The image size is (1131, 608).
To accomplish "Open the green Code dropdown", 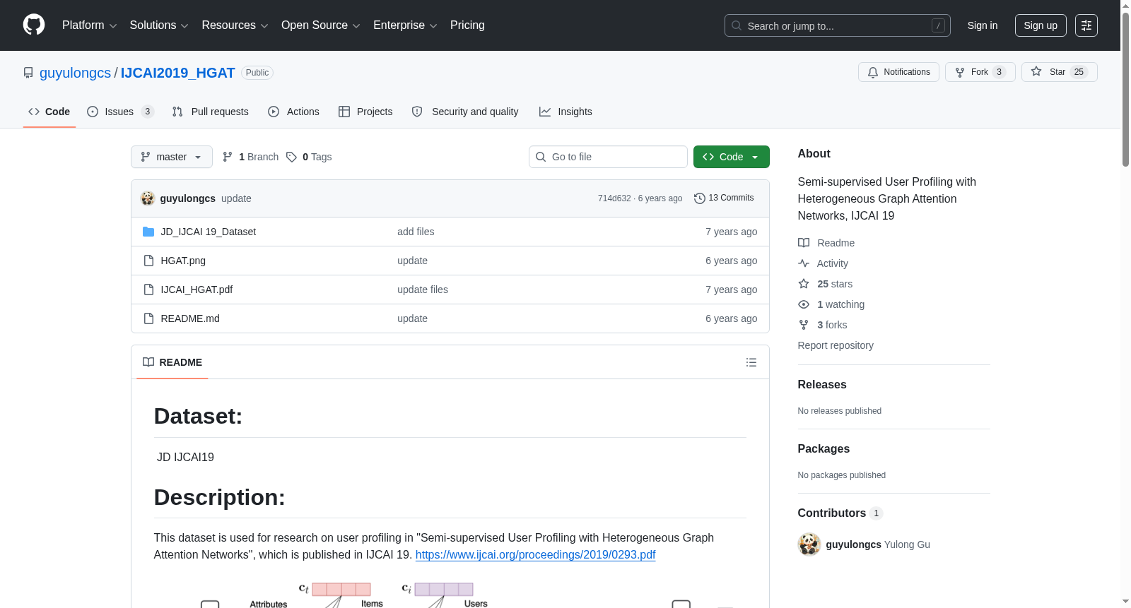I will (732, 157).
